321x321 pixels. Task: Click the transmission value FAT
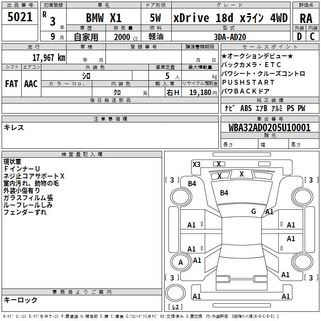click(x=12, y=84)
